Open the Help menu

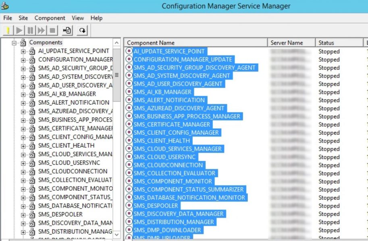point(96,18)
